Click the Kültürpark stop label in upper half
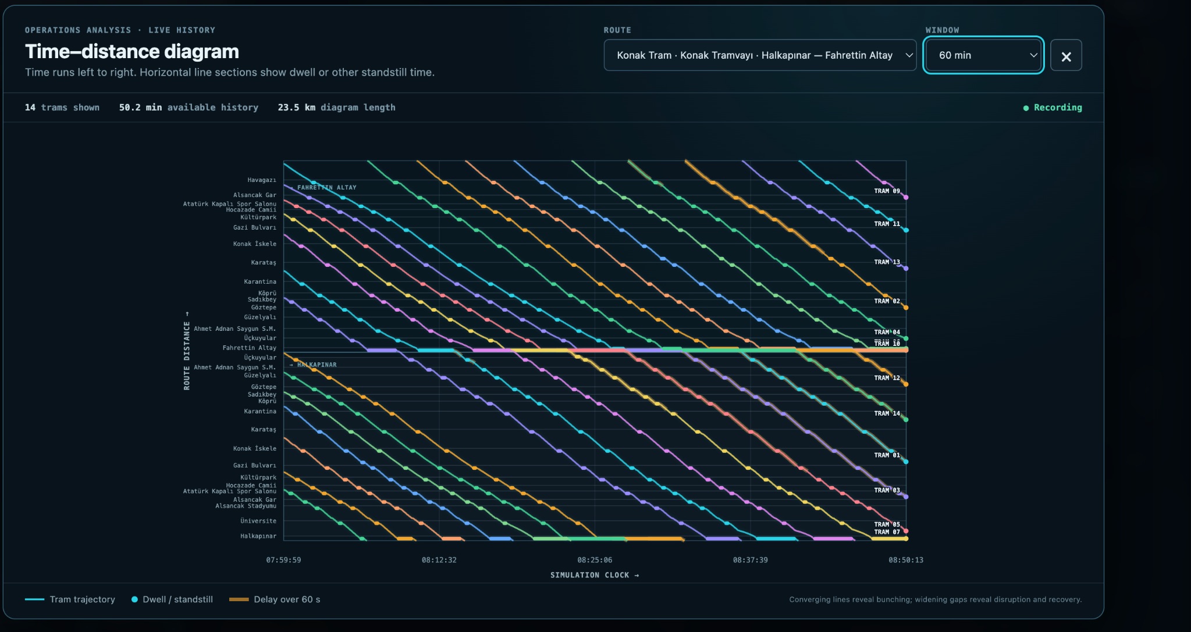The image size is (1191, 632). (258, 217)
